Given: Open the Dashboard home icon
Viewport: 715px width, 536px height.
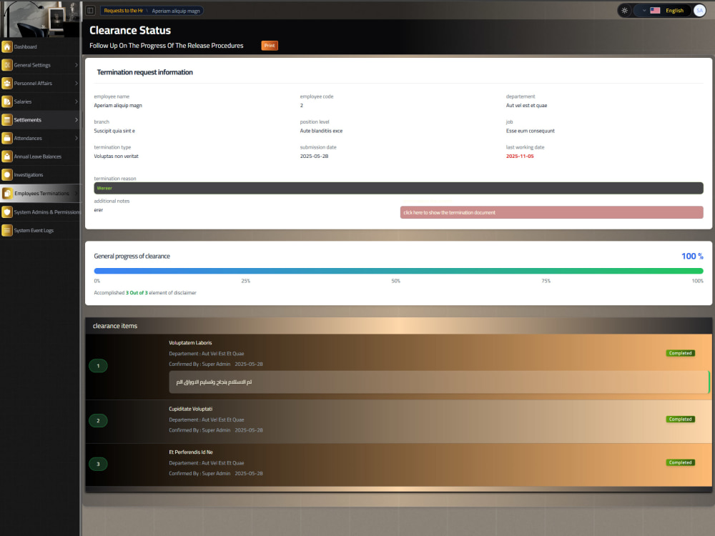Looking at the screenshot, I should click(x=7, y=46).
